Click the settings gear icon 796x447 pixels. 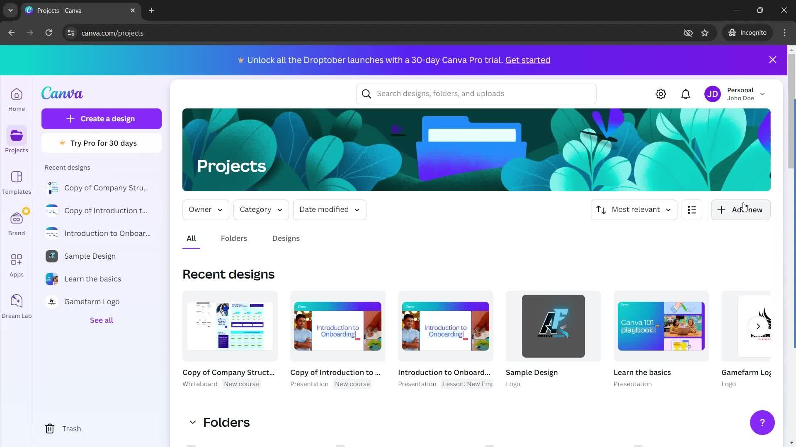coord(660,93)
